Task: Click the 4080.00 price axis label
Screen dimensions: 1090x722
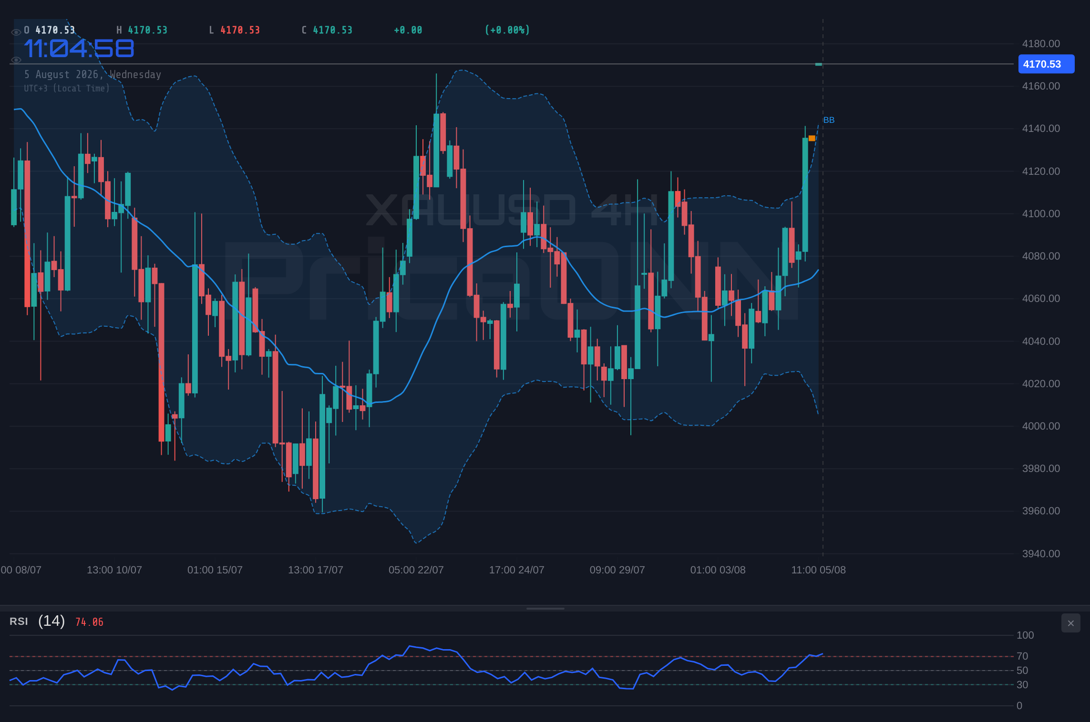Action: pyautogui.click(x=1041, y=256)
